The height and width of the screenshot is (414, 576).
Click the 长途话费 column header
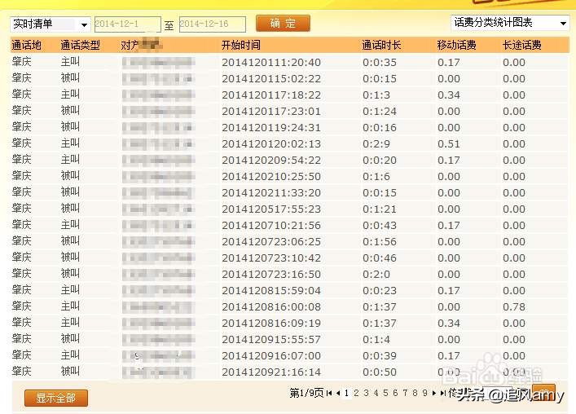coord(522,45)
